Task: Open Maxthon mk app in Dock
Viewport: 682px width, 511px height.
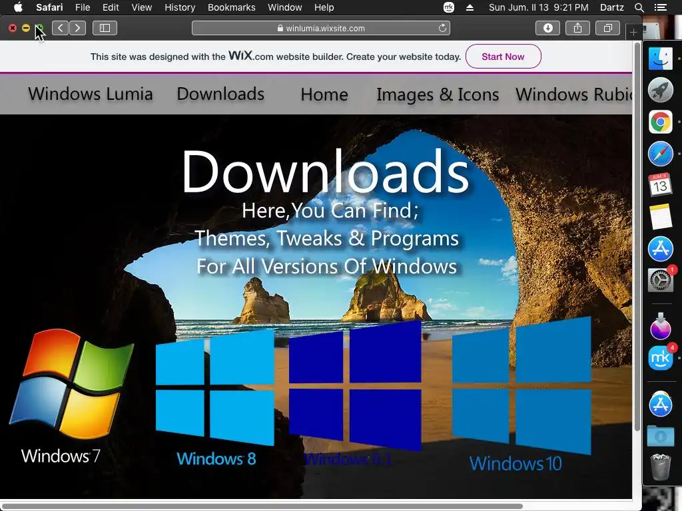Action: click(660, 358)
